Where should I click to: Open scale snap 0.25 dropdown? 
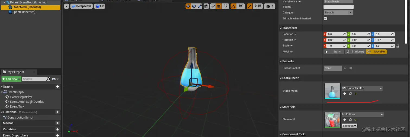(258, 6)
